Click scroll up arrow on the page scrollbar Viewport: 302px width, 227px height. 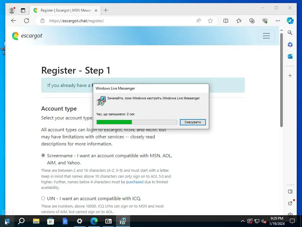coord(281,30)
